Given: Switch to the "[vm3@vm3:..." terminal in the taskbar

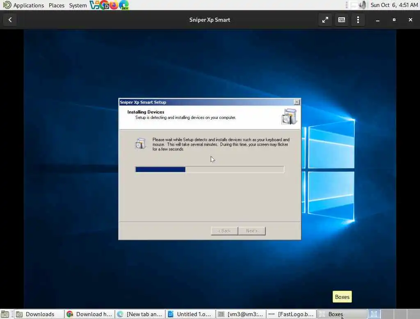Looking at the screenshot, I should (241, 314).
